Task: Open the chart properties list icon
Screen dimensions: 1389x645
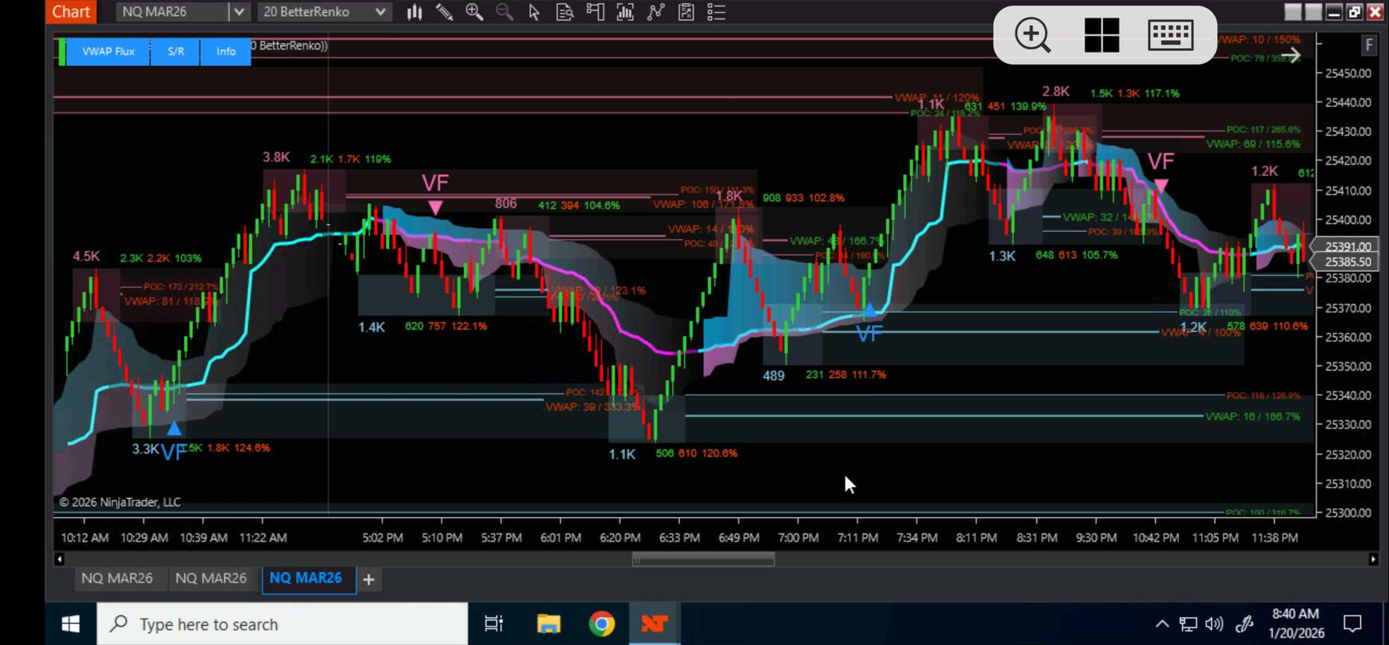Action: pos(716,12)
